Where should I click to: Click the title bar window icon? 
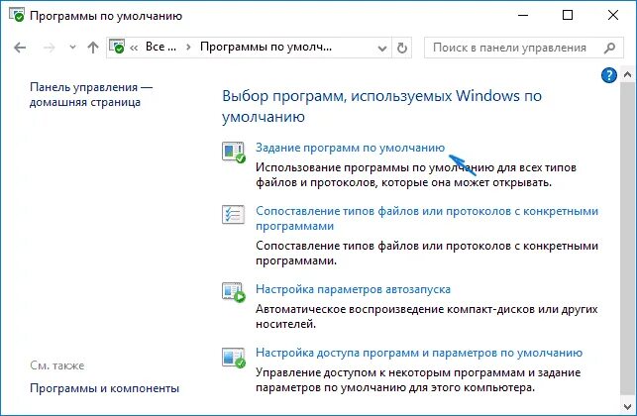[x=17, y=15]
